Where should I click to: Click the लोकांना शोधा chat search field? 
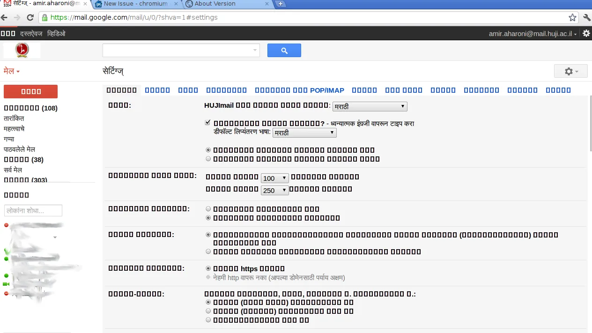point(33,211)
